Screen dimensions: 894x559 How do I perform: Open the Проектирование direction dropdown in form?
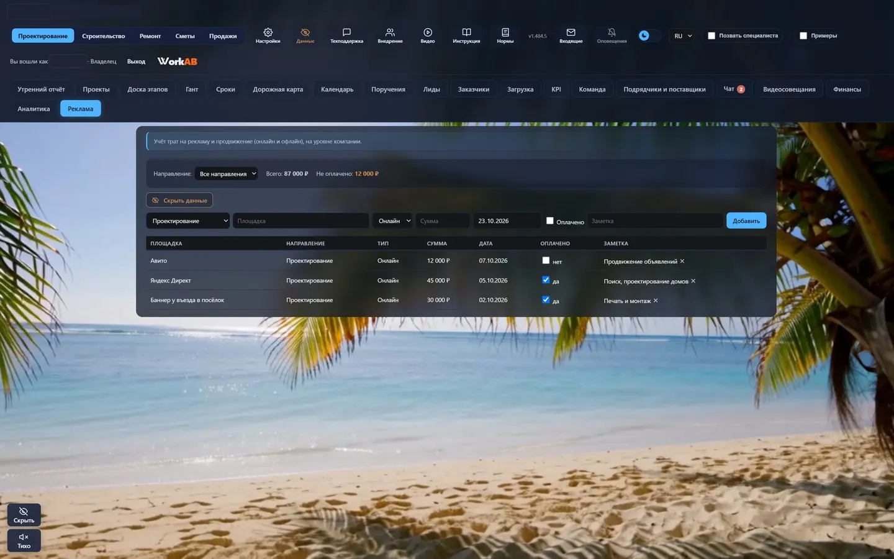coord(188,220)
